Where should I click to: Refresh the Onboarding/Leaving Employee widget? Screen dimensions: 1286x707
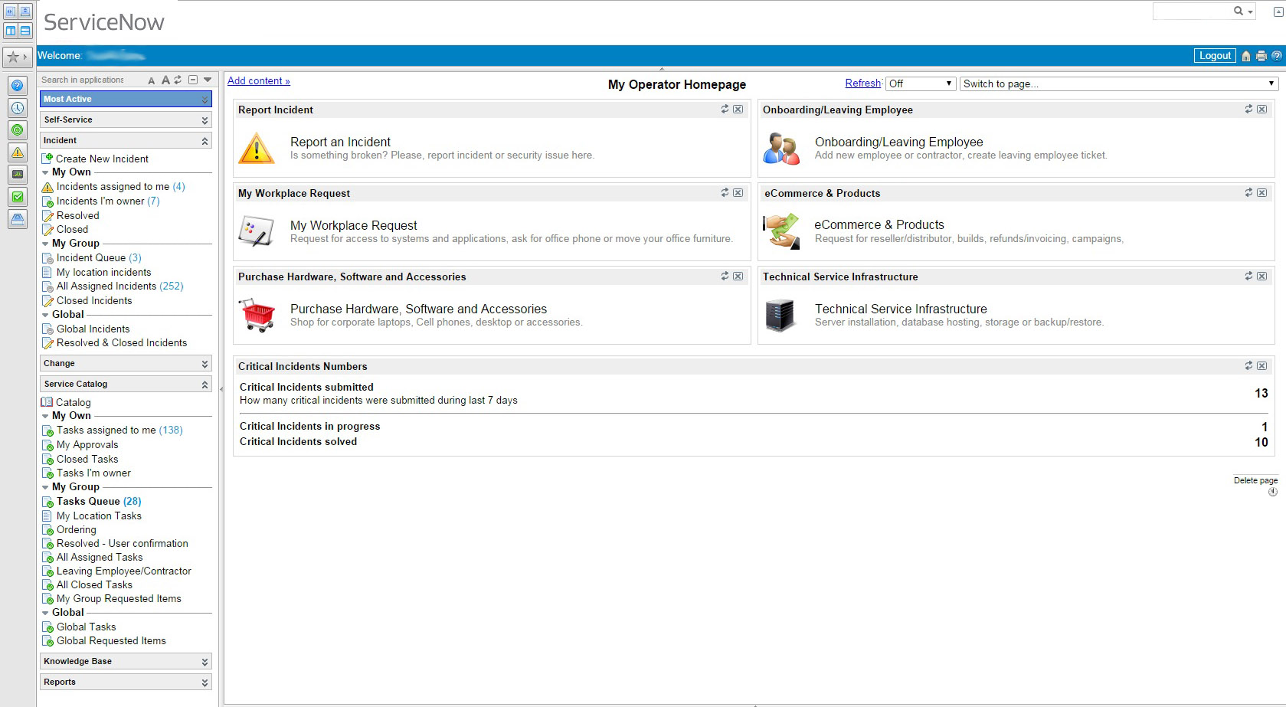click(1248, 110)
